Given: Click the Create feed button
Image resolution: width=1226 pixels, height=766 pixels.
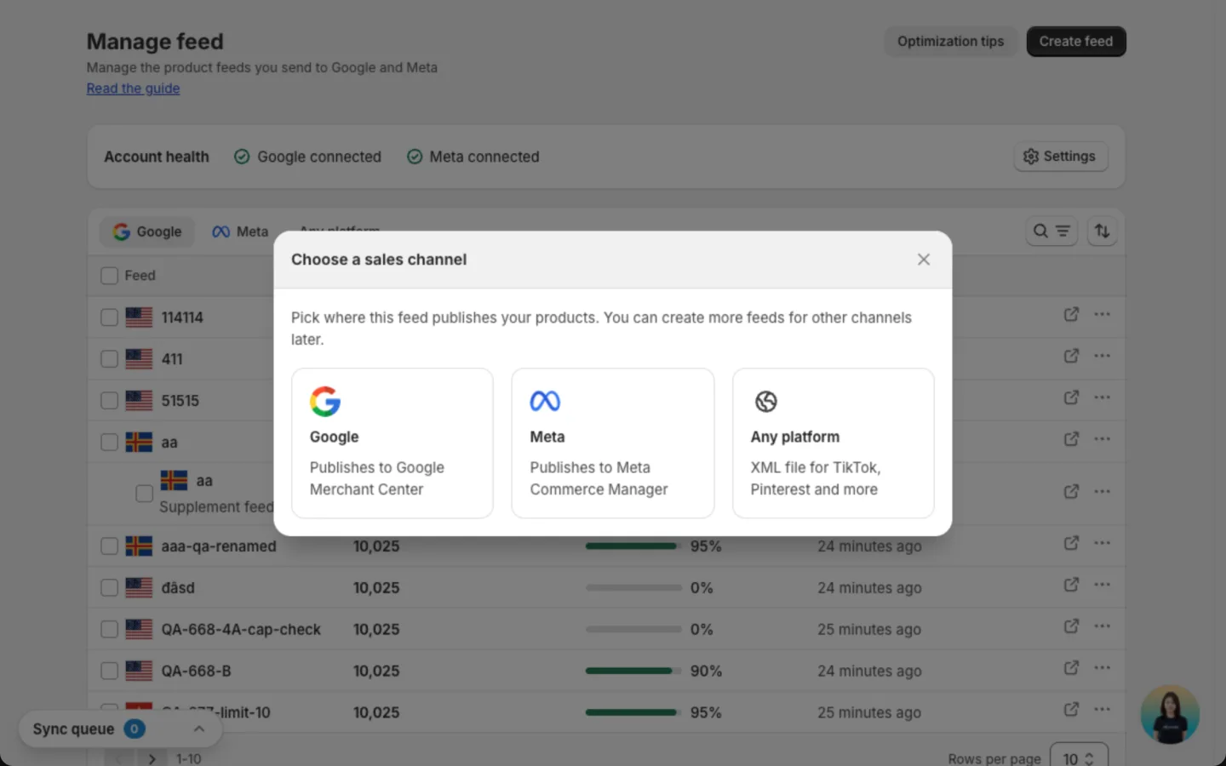Looking at the screenshot, I should click(x=1075, y=42).
